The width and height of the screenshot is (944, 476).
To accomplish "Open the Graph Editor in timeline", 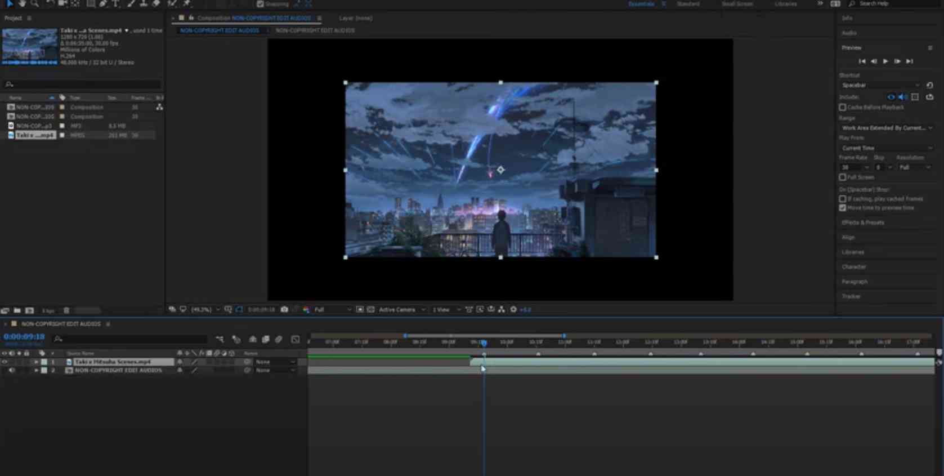I will point(296,339).
